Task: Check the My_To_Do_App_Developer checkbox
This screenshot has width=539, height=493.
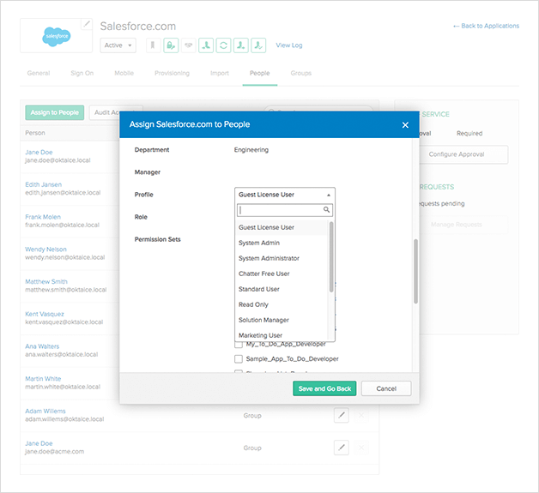Action: point(239,344)
